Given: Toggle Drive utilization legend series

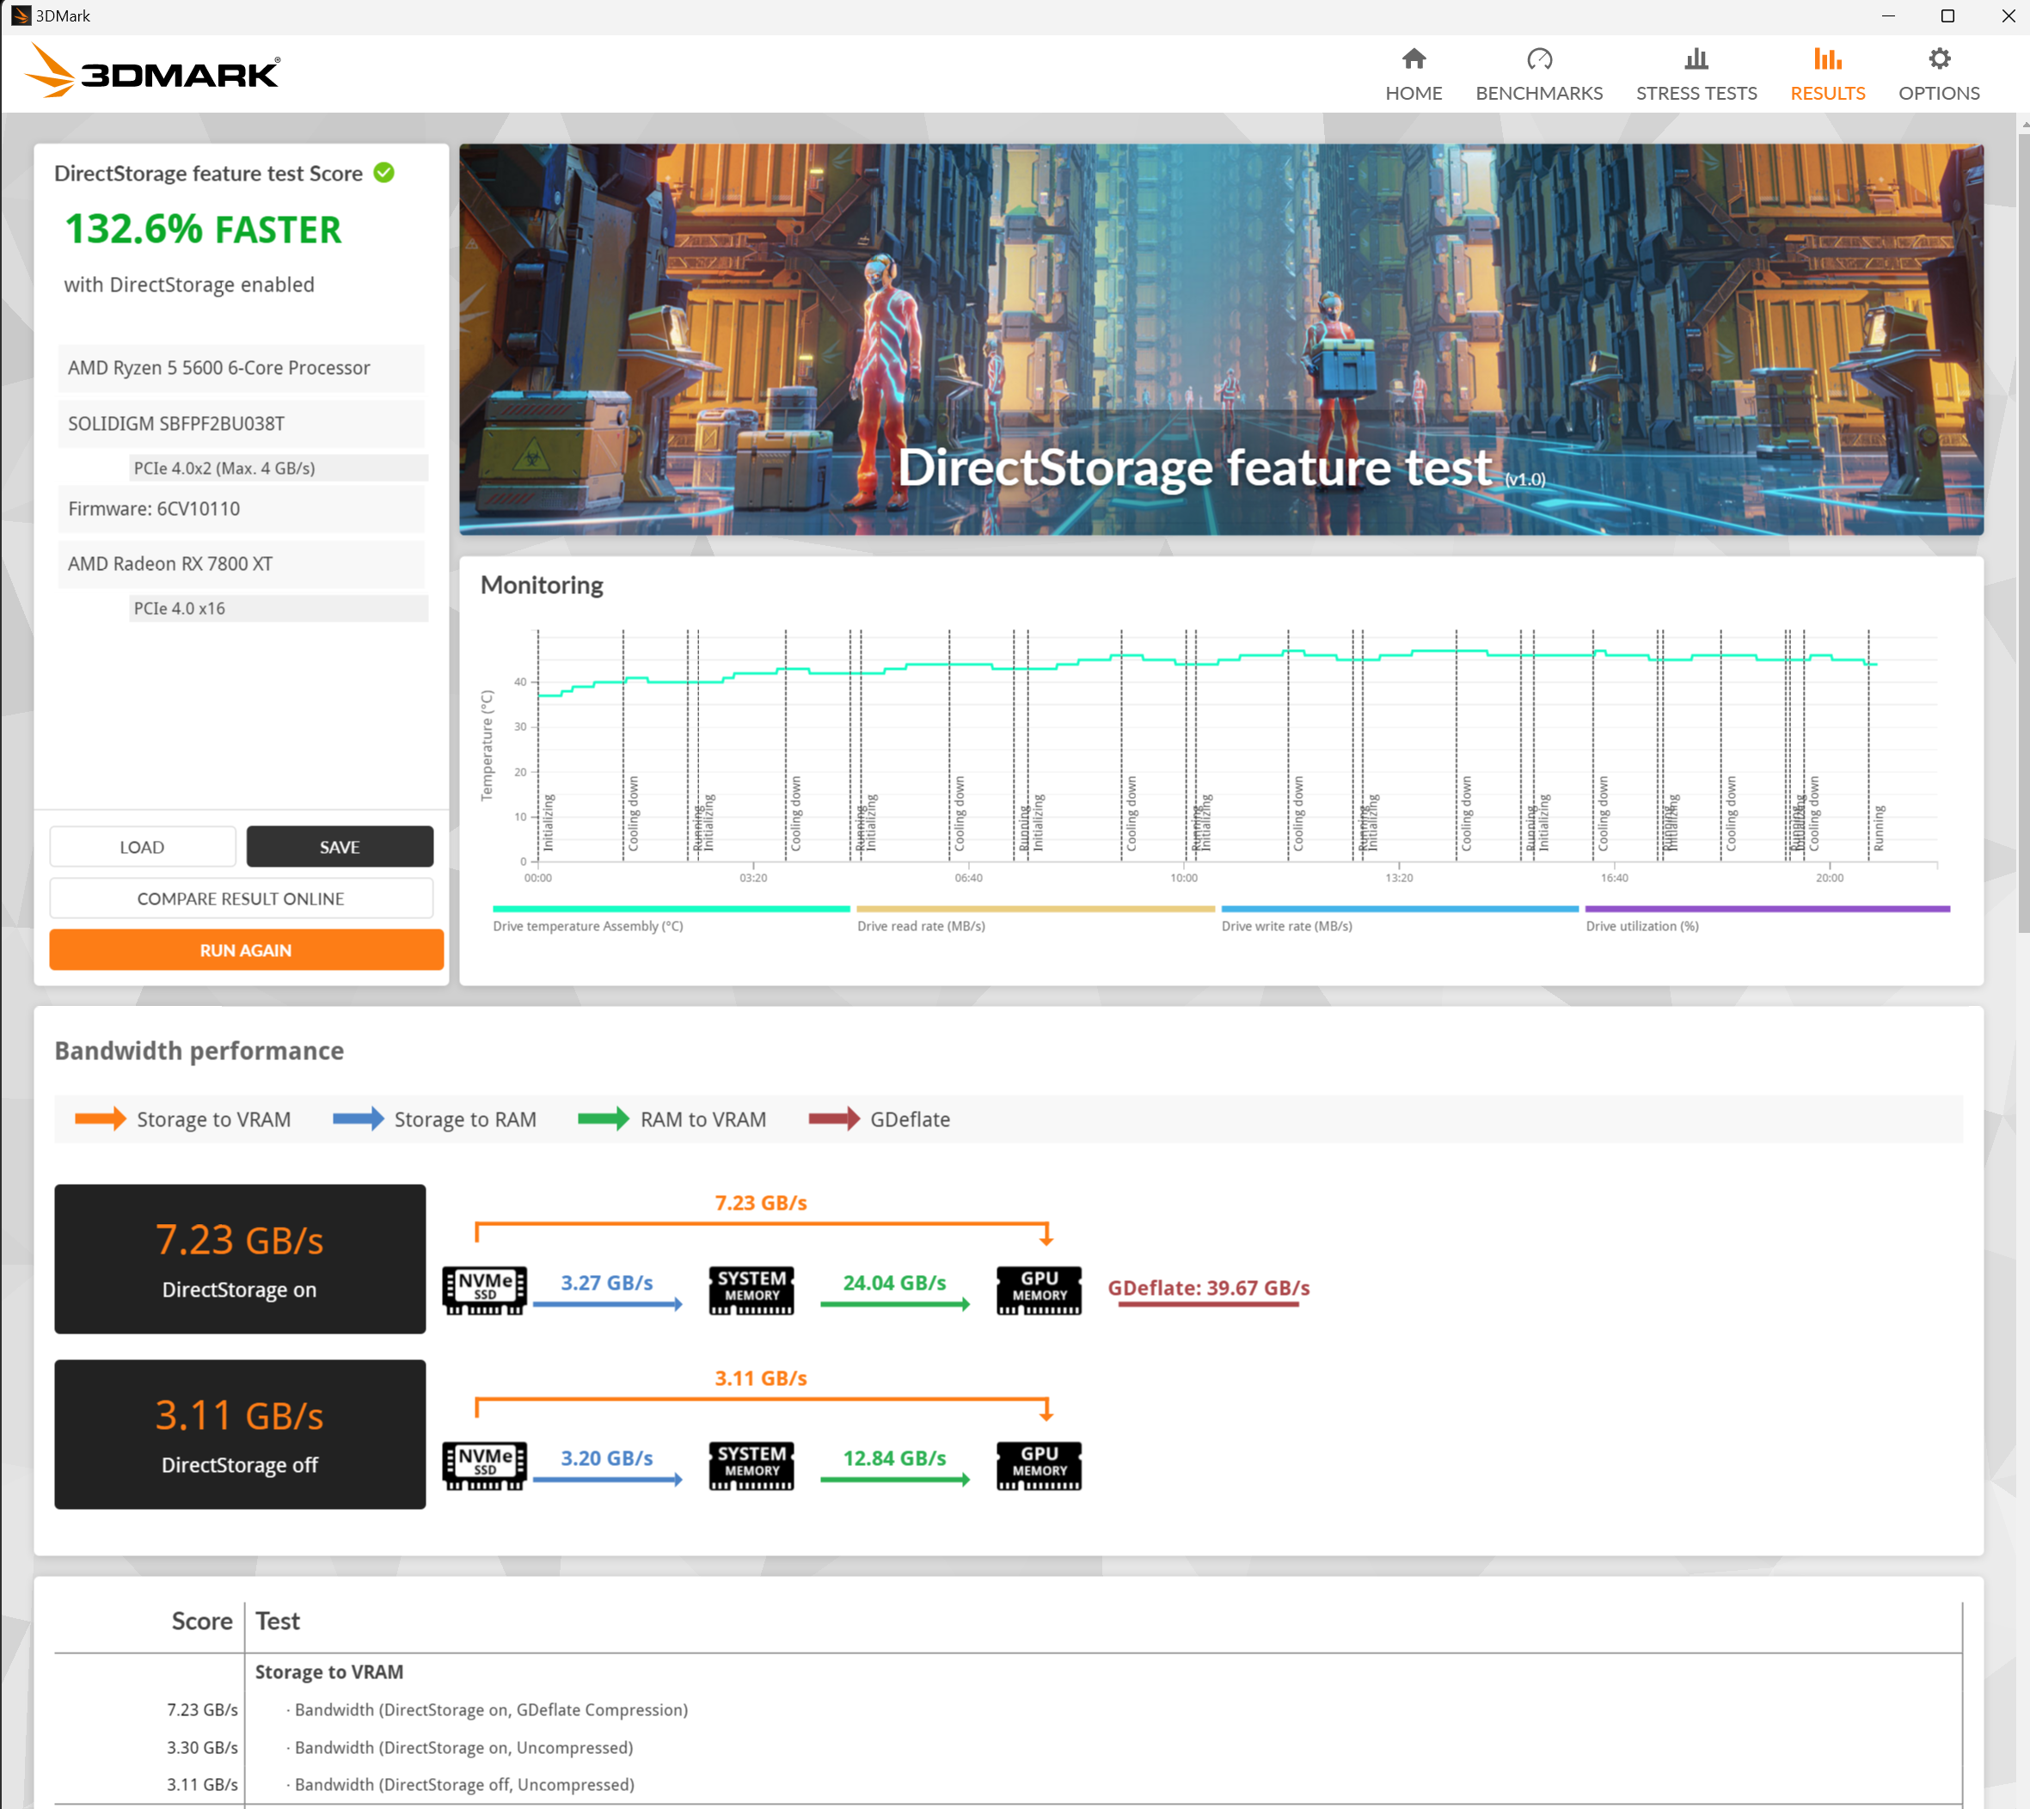Looking at the screenshot, I should [x=1641, y=925].
